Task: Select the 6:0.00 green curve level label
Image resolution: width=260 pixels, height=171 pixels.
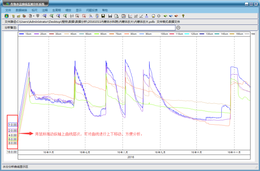Action: point(13,139)
